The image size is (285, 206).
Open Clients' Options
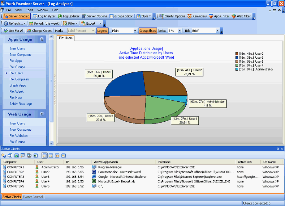(x=172, y=16)
